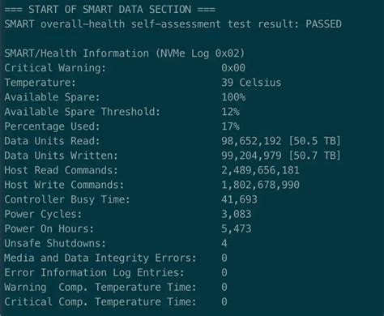Image resolution: width=384 pixels, height=316 pixels.
Task: Click the Critical Warning 0x00 value
Action: click(233, 68)
